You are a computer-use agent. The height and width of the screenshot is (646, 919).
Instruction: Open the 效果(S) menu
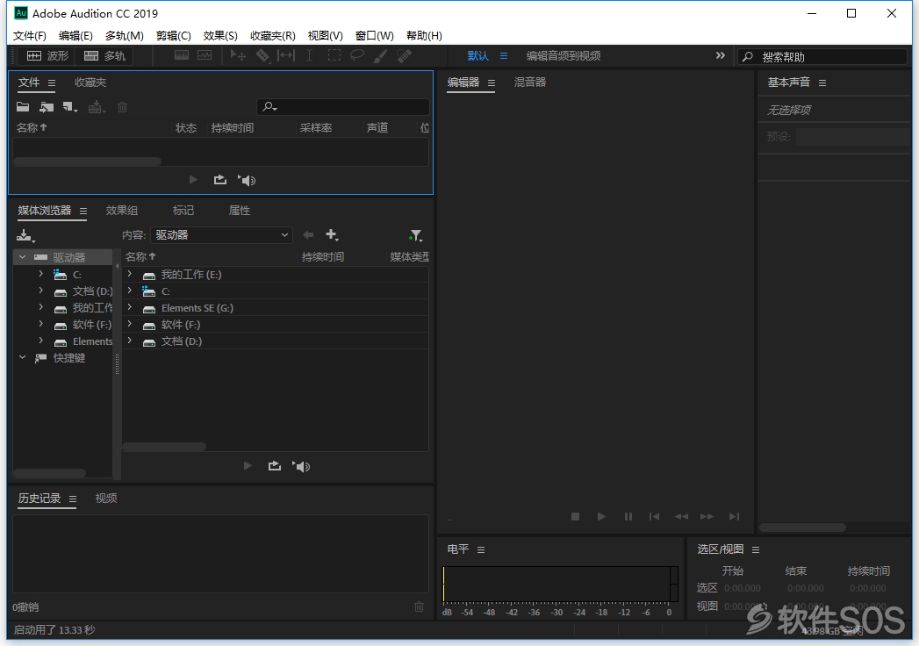220,36
